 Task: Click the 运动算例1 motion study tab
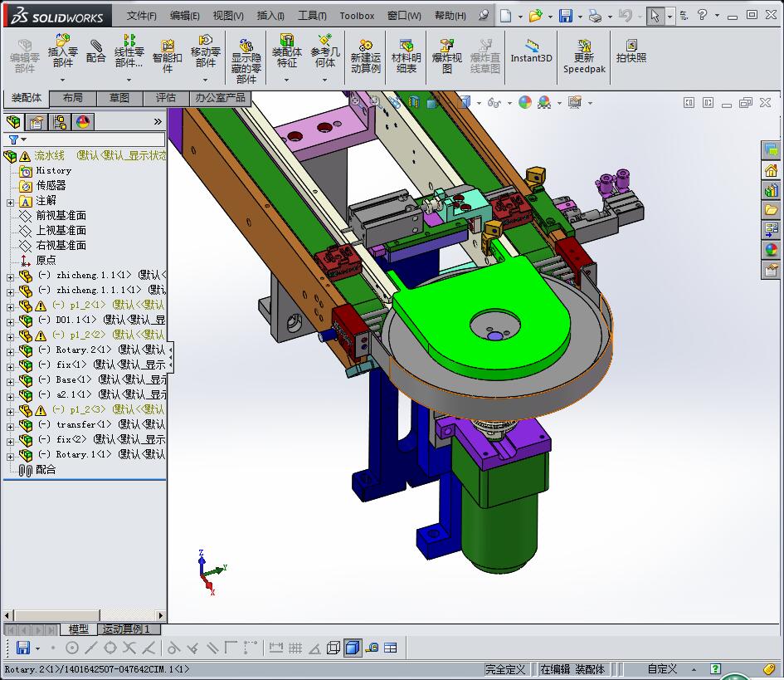tap(126, 629)
